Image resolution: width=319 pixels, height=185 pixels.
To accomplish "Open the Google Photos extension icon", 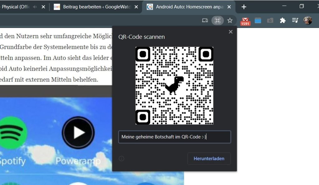I will tap(270, 21).
